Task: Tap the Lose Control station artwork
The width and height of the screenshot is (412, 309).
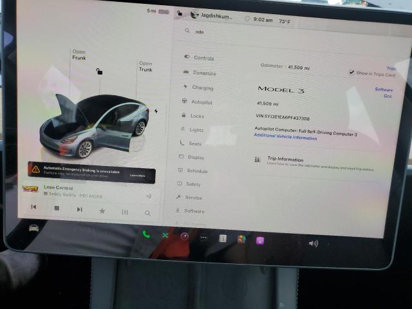Action: click(30, 189)
